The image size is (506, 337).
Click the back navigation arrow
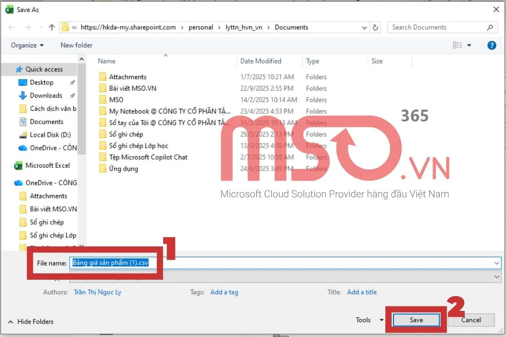click(11, 27)
